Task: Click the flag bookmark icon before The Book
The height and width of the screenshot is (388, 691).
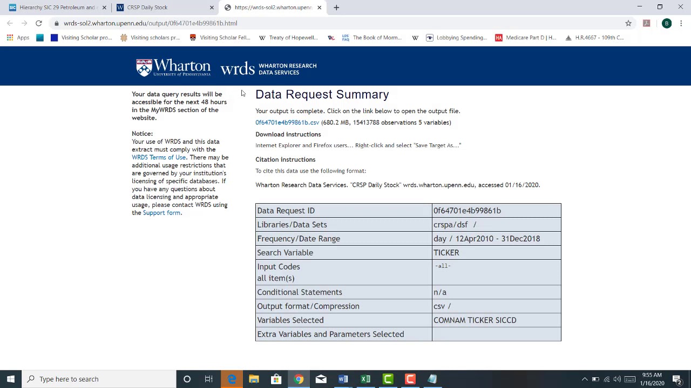Action: (x=331, y=38)
